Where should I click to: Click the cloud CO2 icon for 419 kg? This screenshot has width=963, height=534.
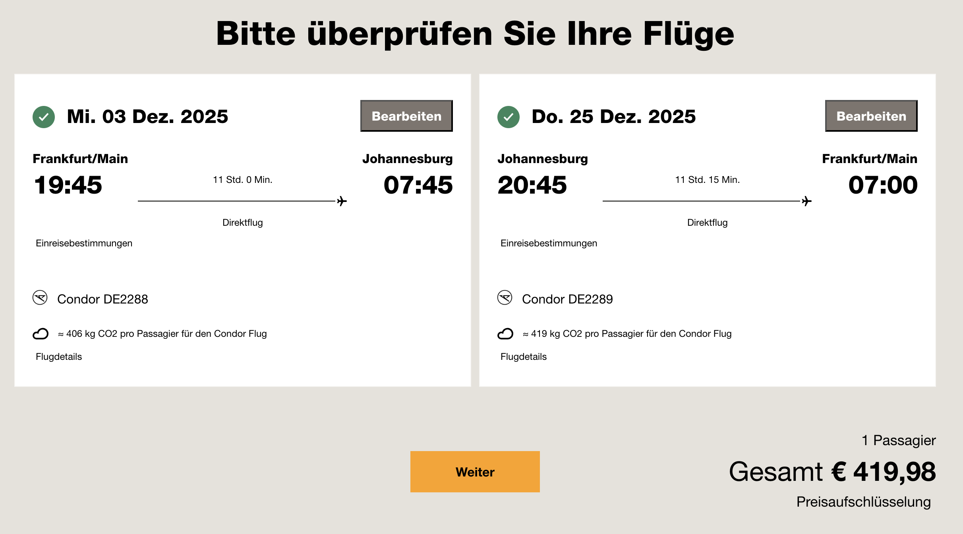505,334
